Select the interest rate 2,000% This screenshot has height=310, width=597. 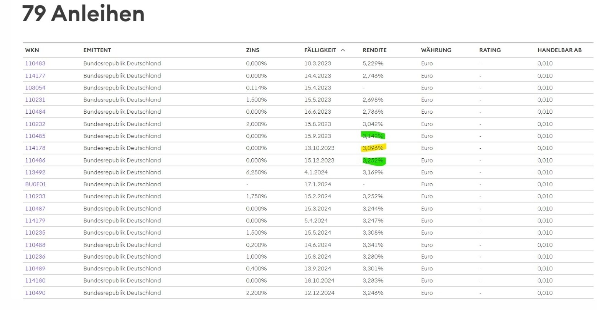click(256, 124)
